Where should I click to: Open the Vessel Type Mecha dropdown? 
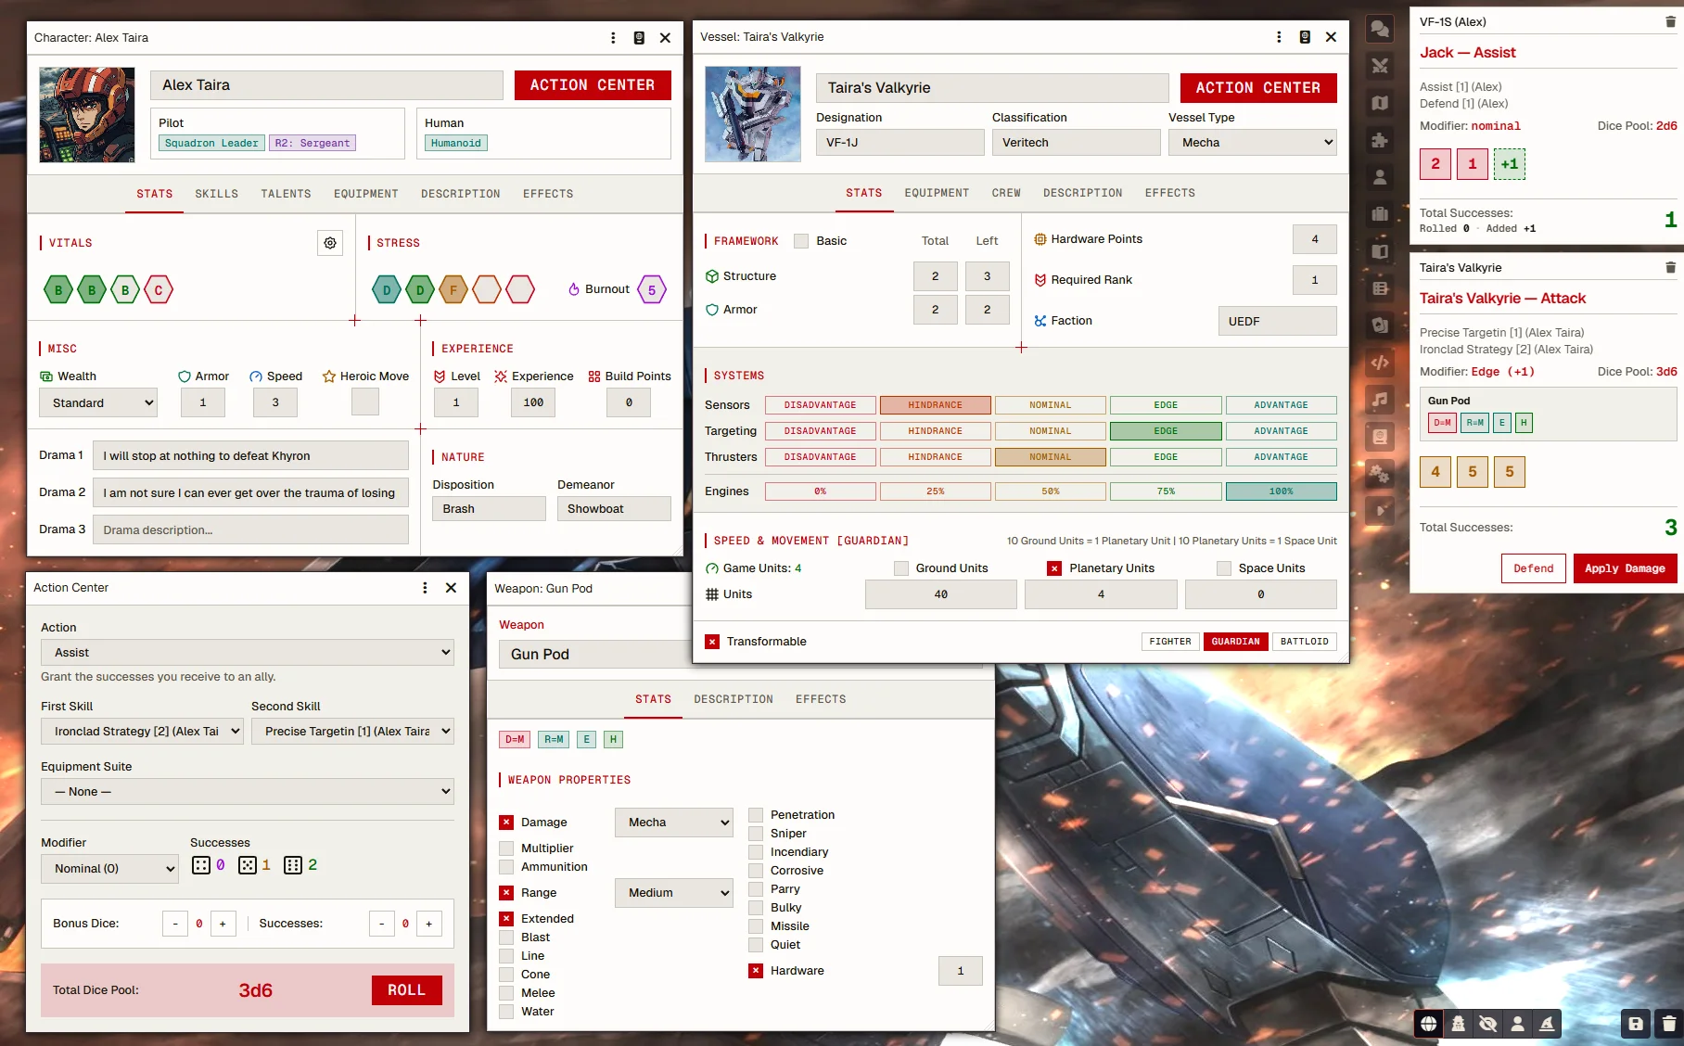(1253, 143)
